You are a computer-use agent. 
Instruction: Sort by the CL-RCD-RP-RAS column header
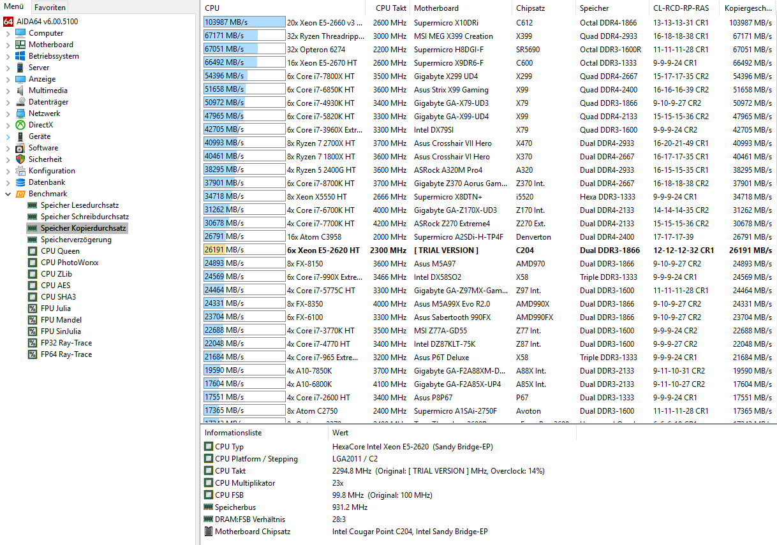(x=685, y=8)
